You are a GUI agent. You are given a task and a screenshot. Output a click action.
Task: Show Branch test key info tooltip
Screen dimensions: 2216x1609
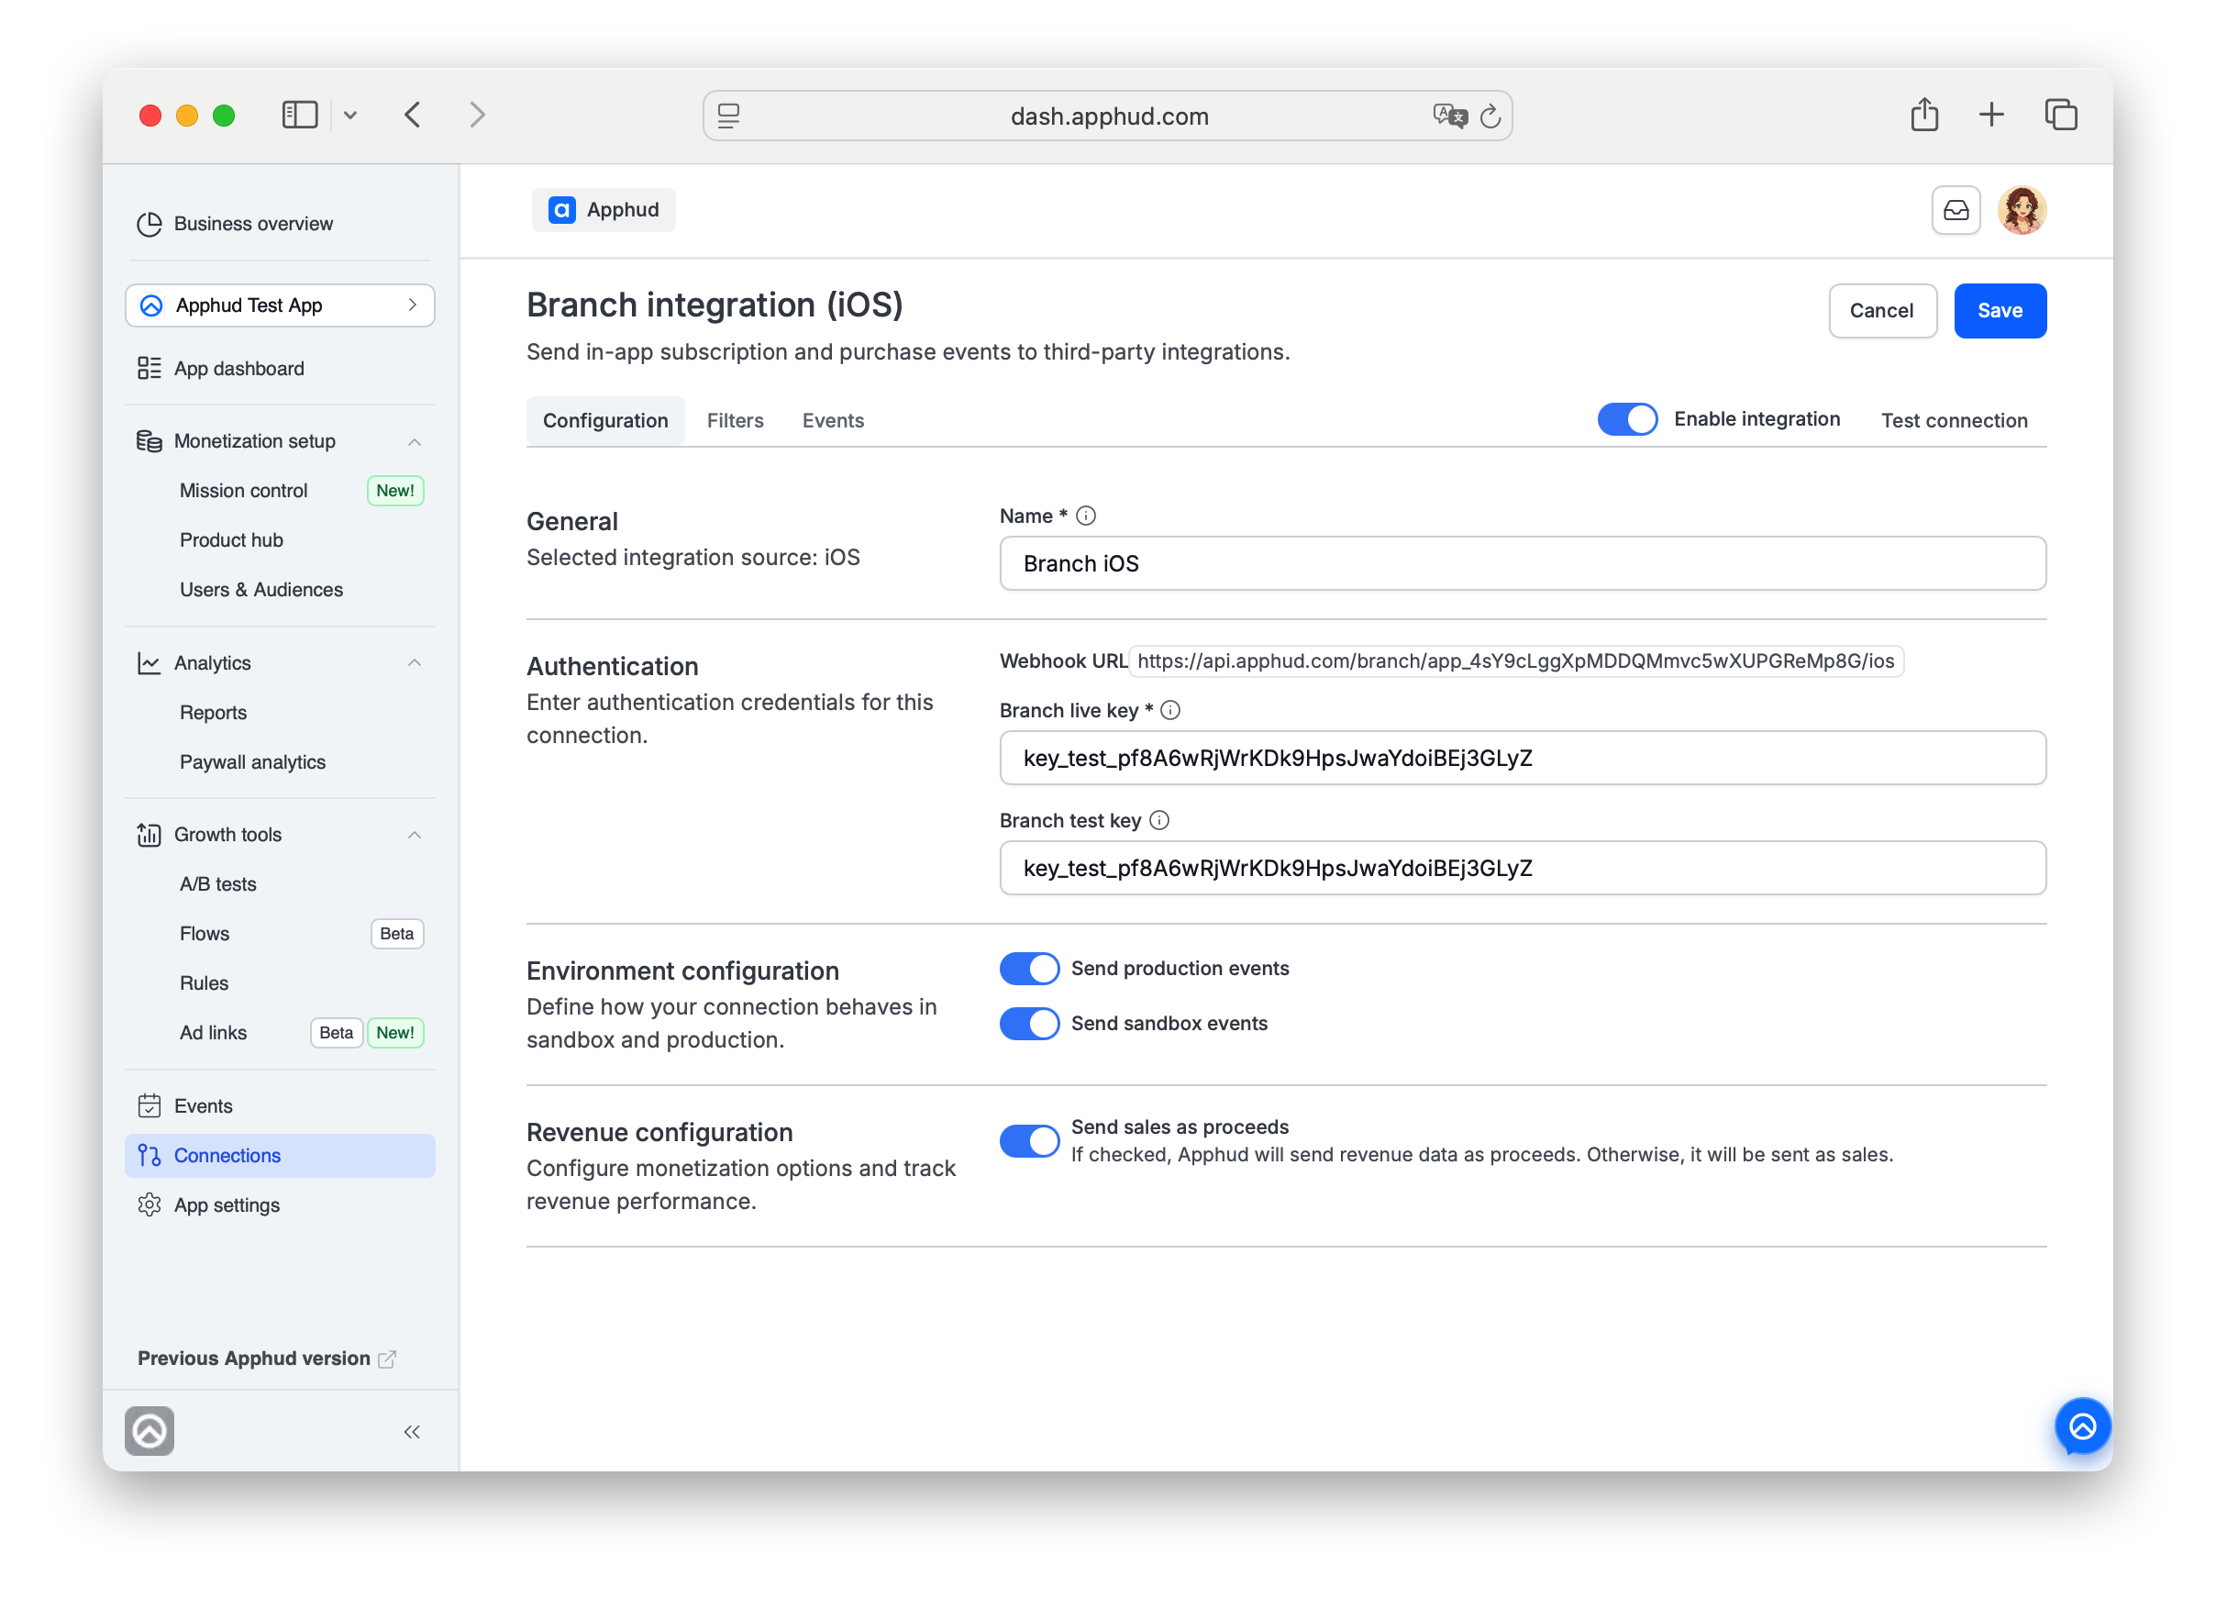tap(1158, 821)
